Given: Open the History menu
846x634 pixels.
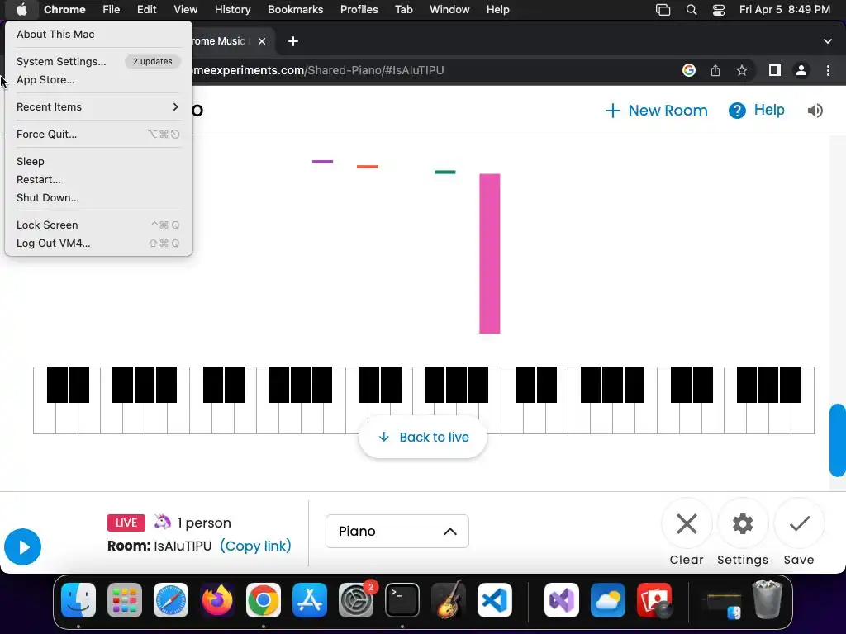Looking at the screenshot, I should [232, 10].
